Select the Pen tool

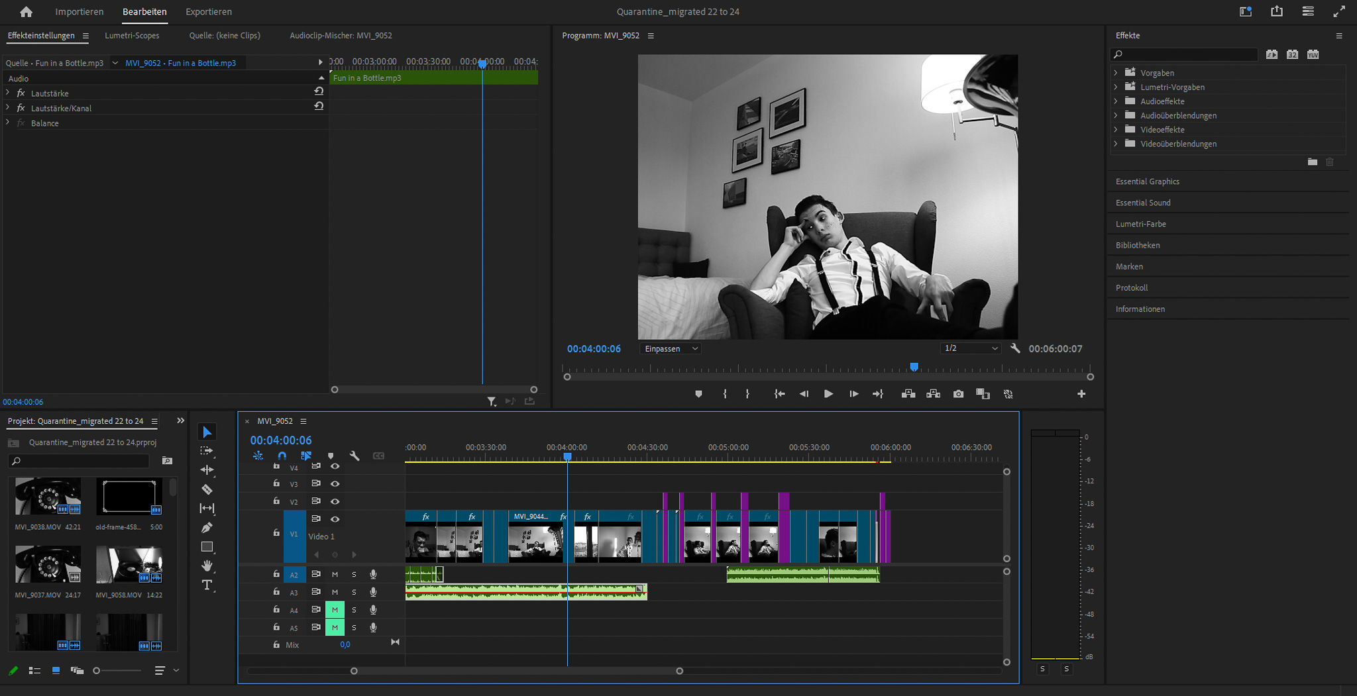pos(207,528)
